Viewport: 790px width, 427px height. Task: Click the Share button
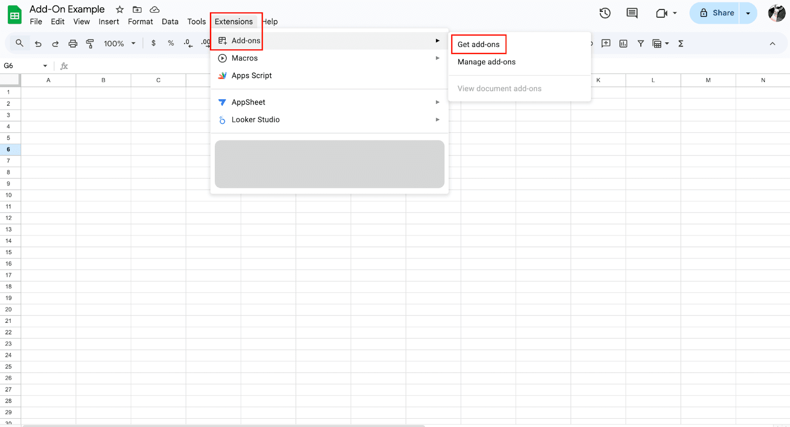point(716,13)
